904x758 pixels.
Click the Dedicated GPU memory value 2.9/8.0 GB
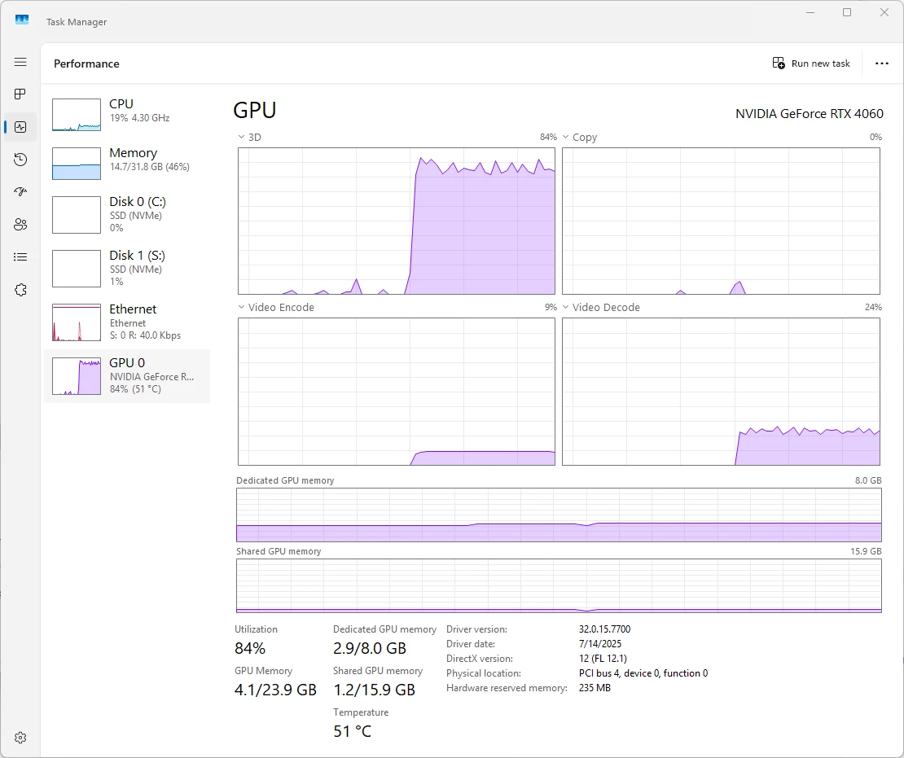(370, 648)
